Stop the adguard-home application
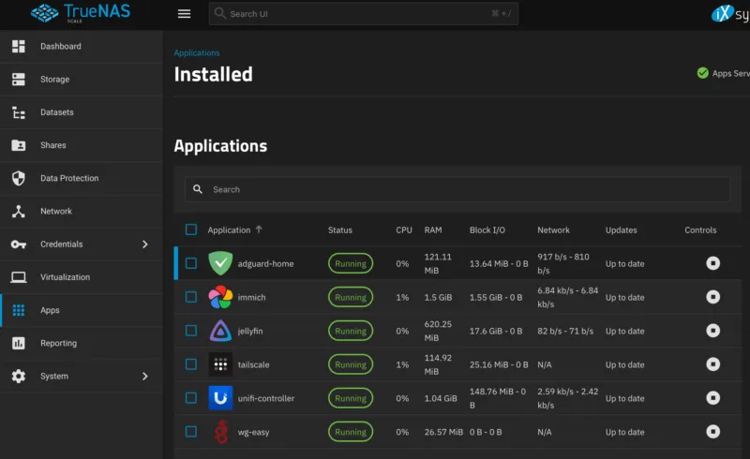This screenshot has width=750, height=459. 712,263
